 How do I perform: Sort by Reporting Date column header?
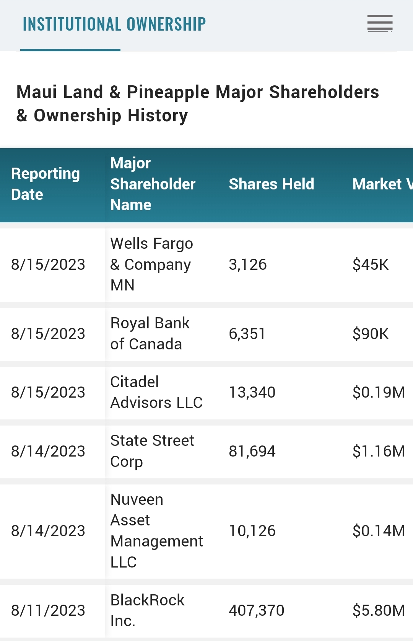click(x=46, y=184)
